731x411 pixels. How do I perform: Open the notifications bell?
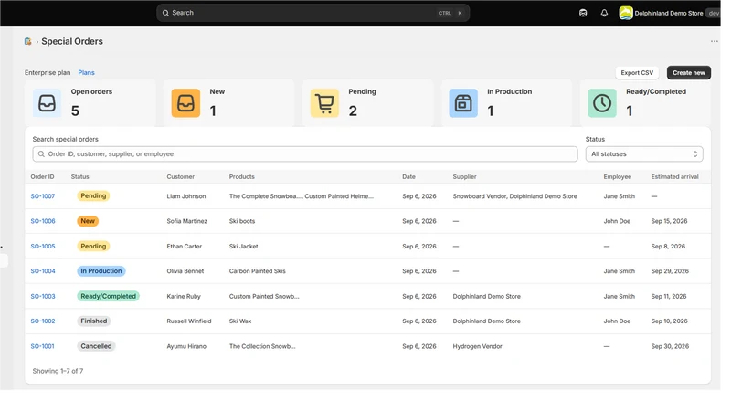click(604, 13)
